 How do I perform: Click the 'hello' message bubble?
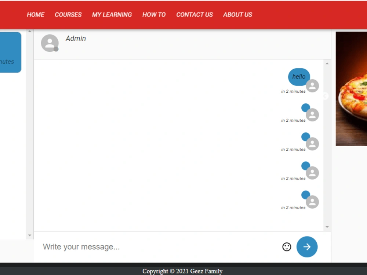point(299,77)
